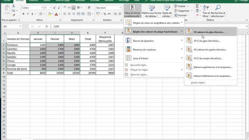This screenshot has width=249, height=140.
Task: Click the AutoSum sigma icon
Action: tap(197, 6)
